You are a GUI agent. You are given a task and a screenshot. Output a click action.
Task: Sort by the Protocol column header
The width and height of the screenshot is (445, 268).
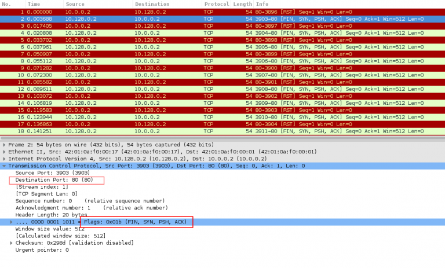tap(216, 4)
